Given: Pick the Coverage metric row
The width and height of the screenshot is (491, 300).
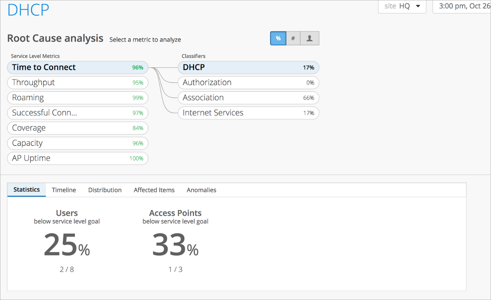Looking at the screenshot, I should 78,128.
